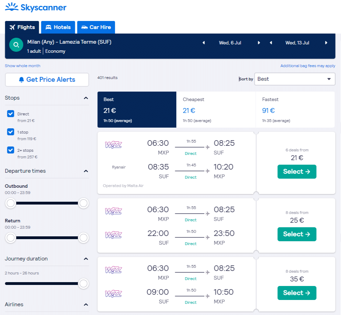
Task: Open the Show whole month link
Action: tap(23, 66)
